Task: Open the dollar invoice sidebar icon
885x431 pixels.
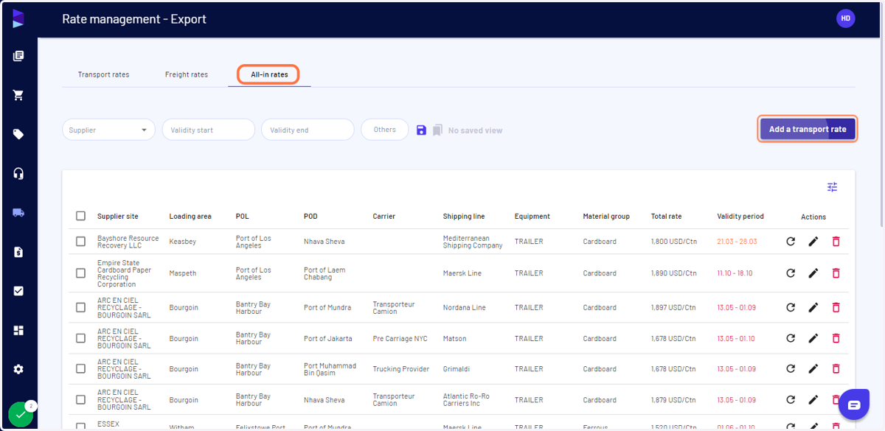Action: (x=18, y=252)
